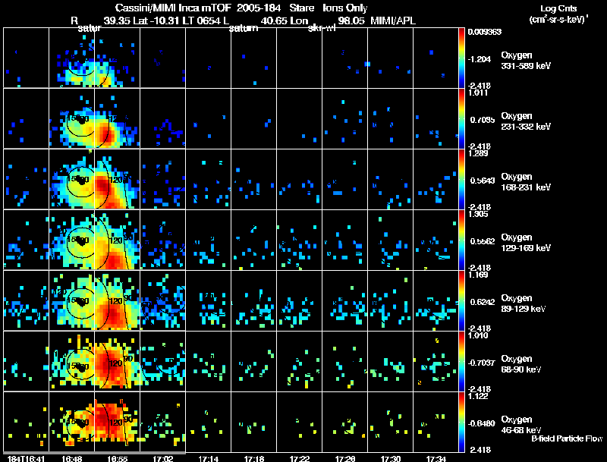Click the 17:14 time axis label
The width and height of the screenshot is (607, 462).
click(208, 459)
